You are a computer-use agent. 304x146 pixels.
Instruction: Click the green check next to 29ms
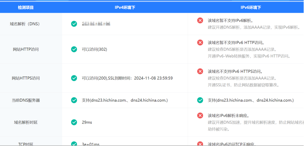tap(74, 122)
